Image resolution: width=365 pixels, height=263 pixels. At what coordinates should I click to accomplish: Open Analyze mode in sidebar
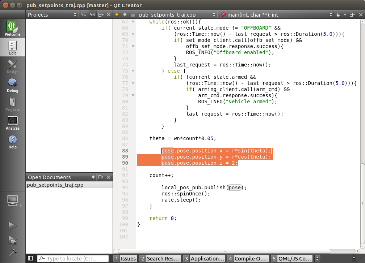13,123
